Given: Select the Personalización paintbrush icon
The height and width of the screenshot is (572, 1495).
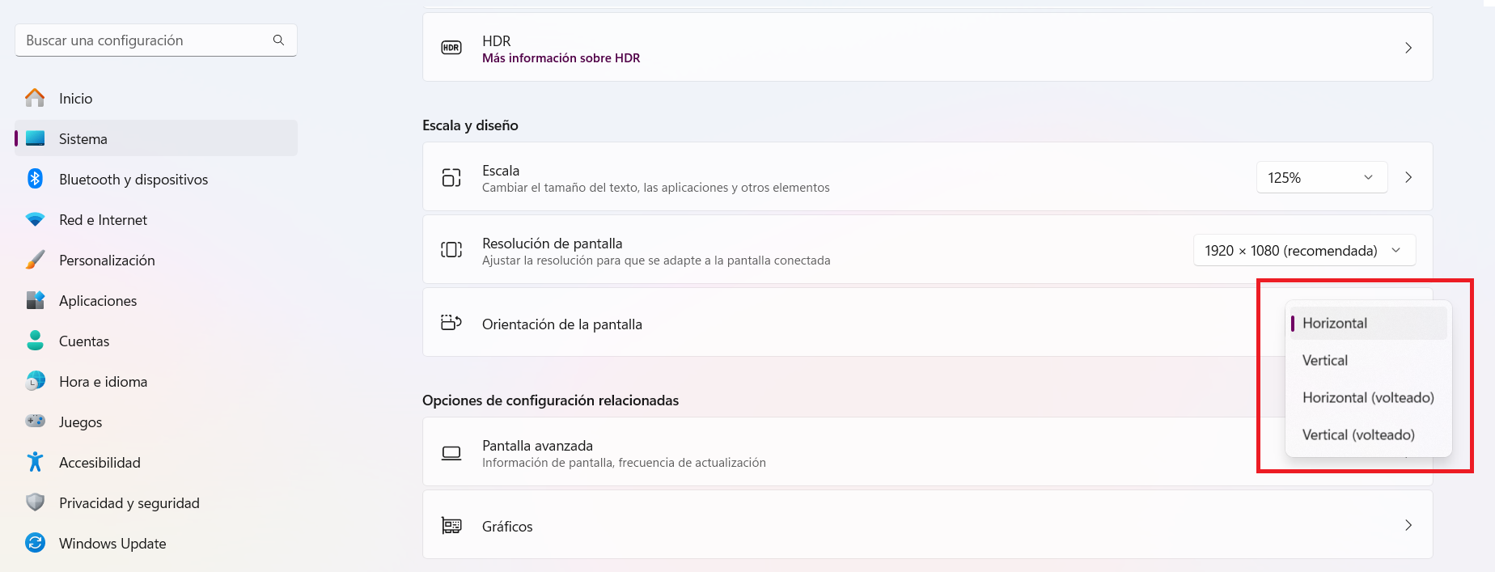Looking at the screenshot, I should pyautogui.click(x=35, y=260).
